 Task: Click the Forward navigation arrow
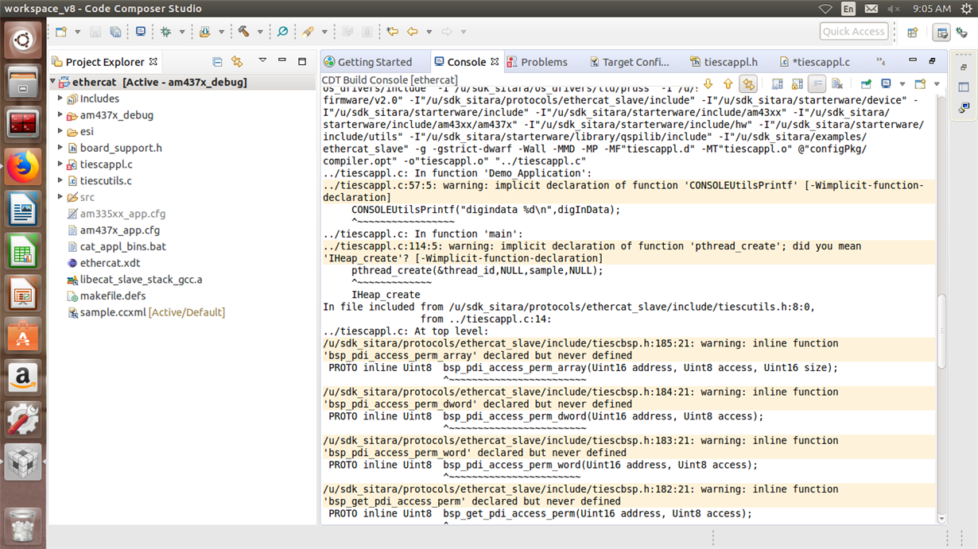[x=447, y=32]
